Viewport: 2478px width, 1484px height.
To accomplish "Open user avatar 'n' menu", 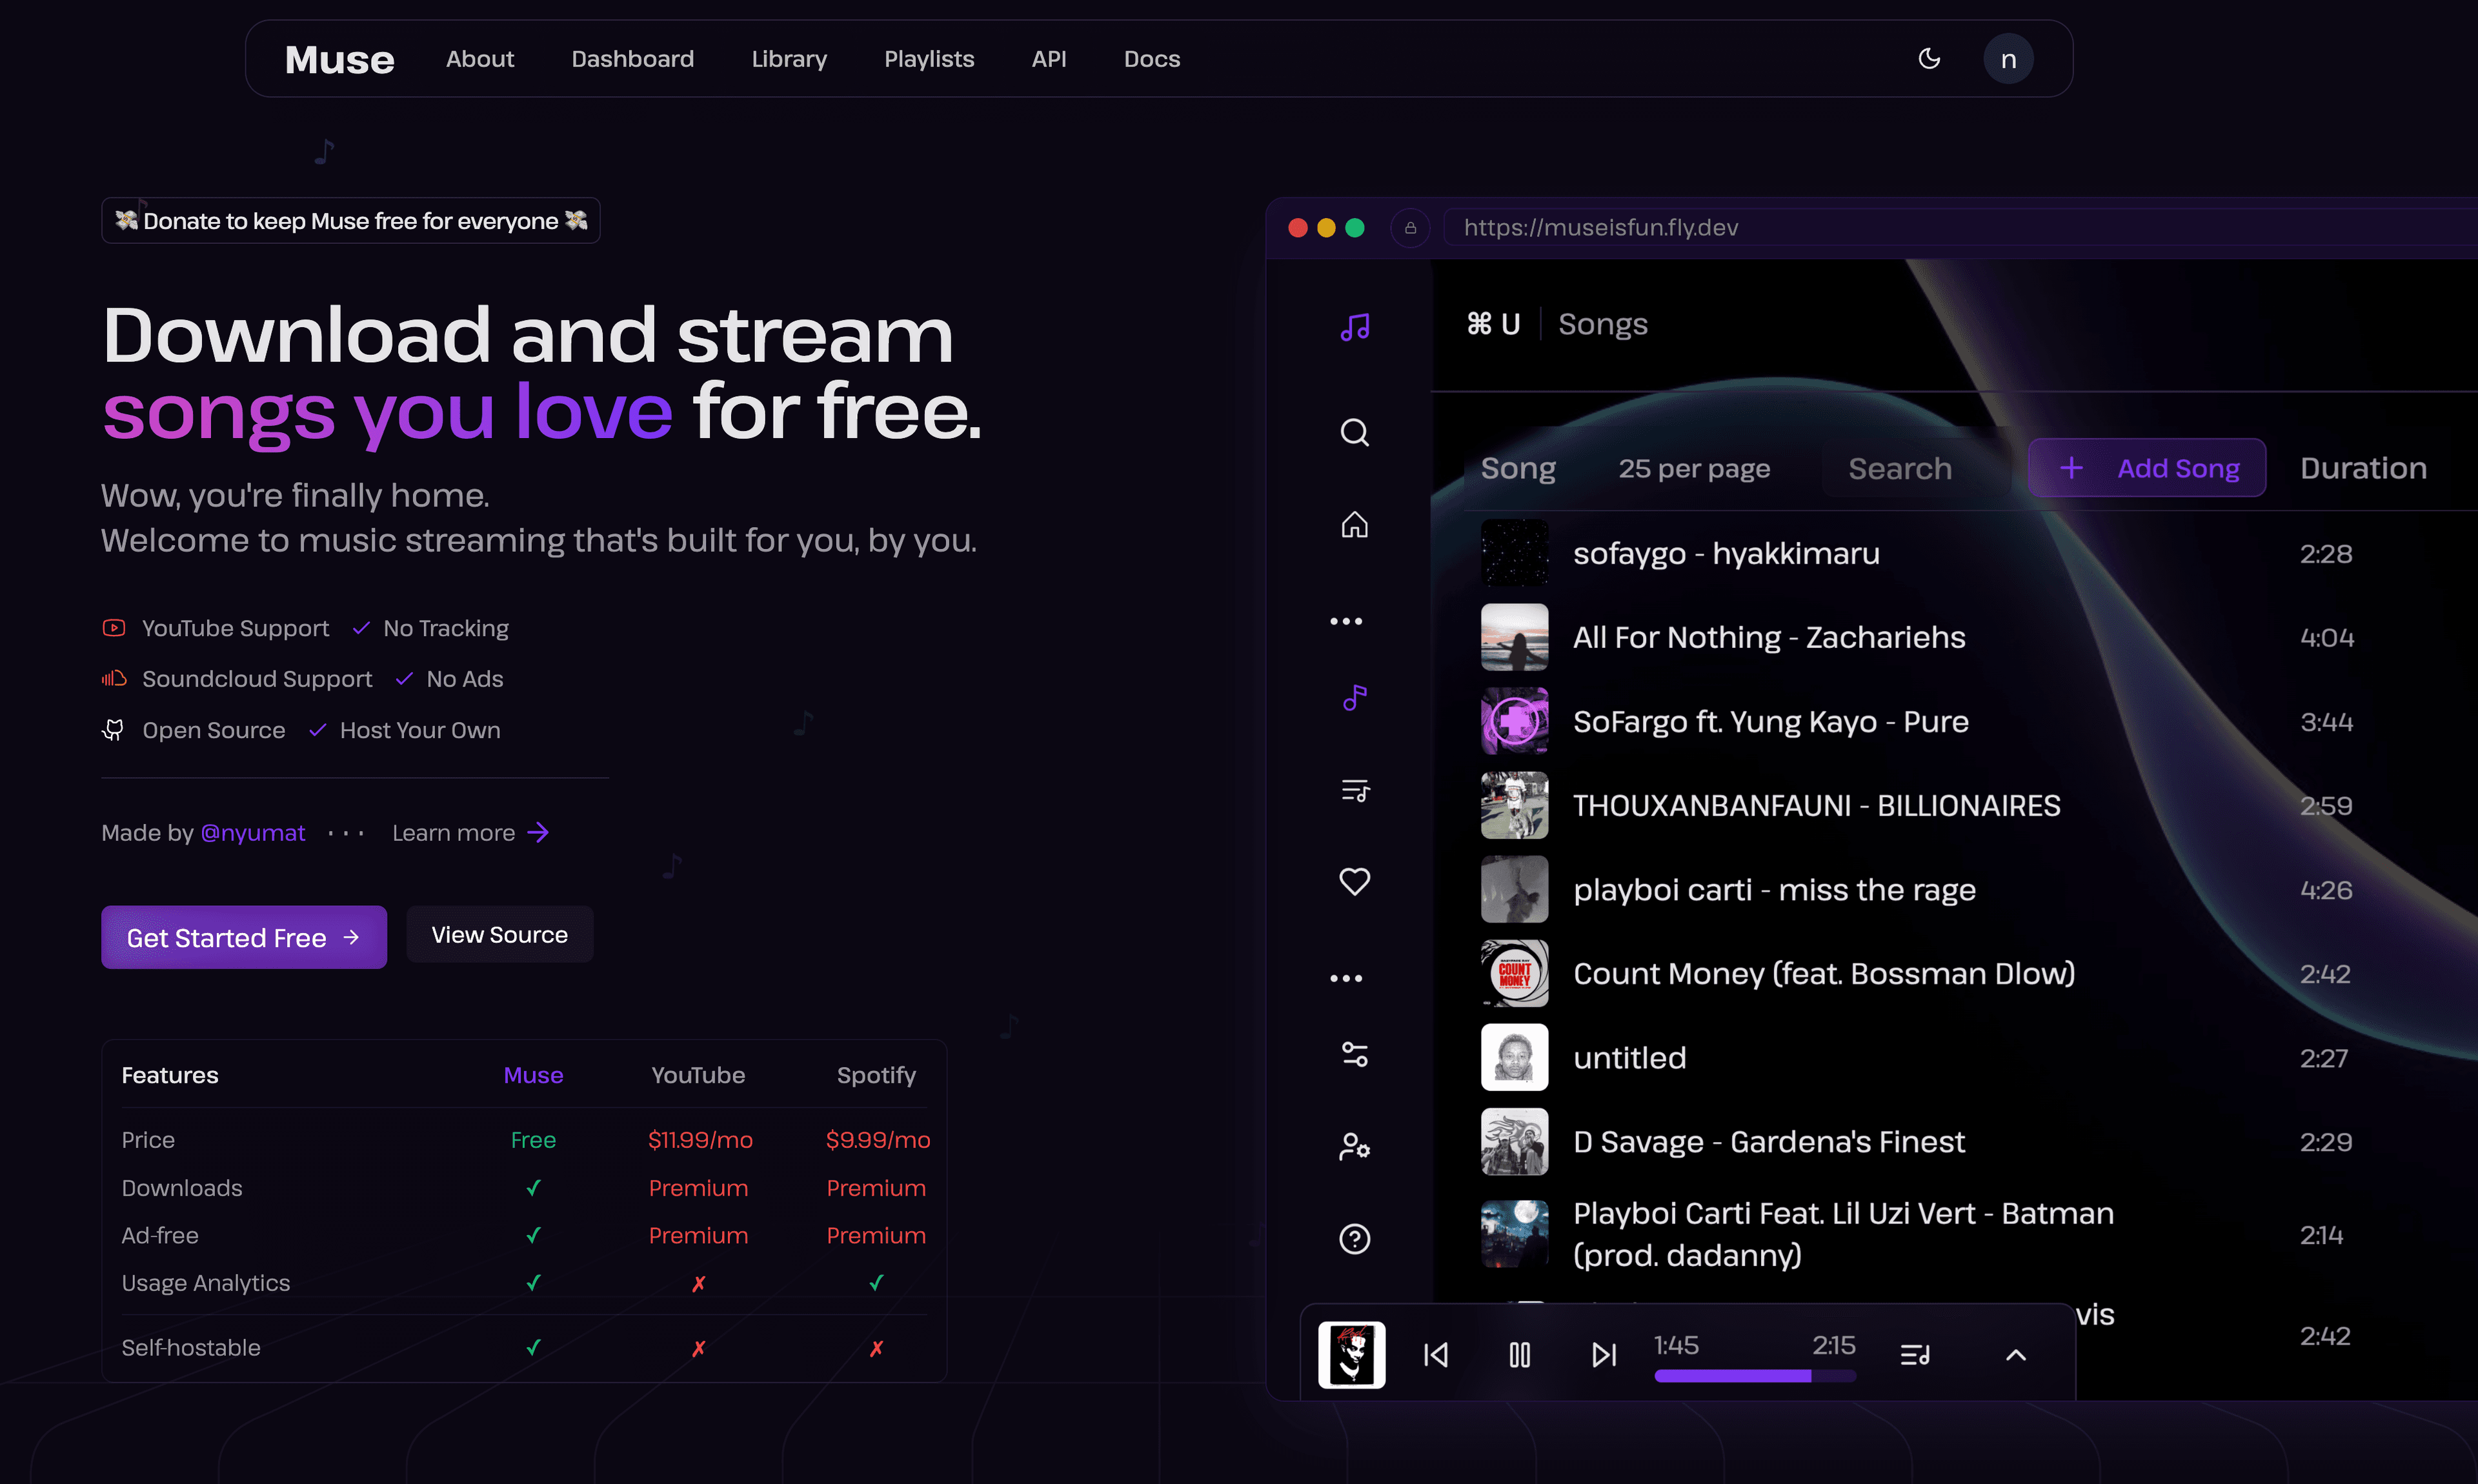I will [x=2008, y=59].
